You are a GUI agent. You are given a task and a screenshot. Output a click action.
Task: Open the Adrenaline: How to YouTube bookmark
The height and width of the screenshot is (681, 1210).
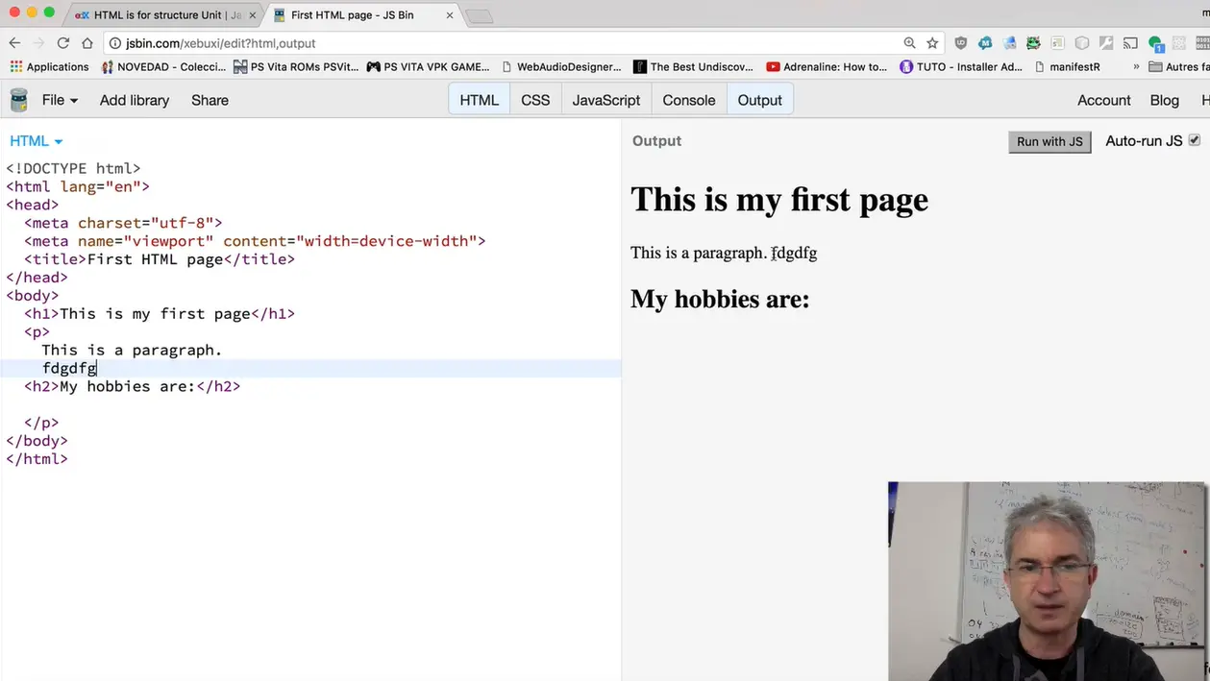coord(827,67)
